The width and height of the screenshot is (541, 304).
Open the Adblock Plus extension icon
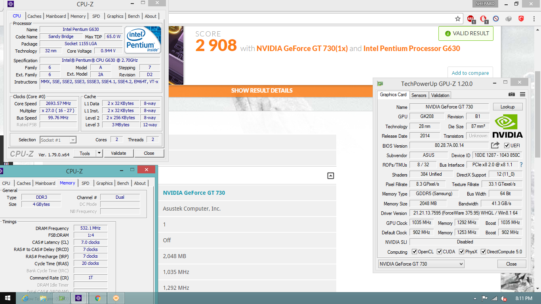(x=471, y=19)
